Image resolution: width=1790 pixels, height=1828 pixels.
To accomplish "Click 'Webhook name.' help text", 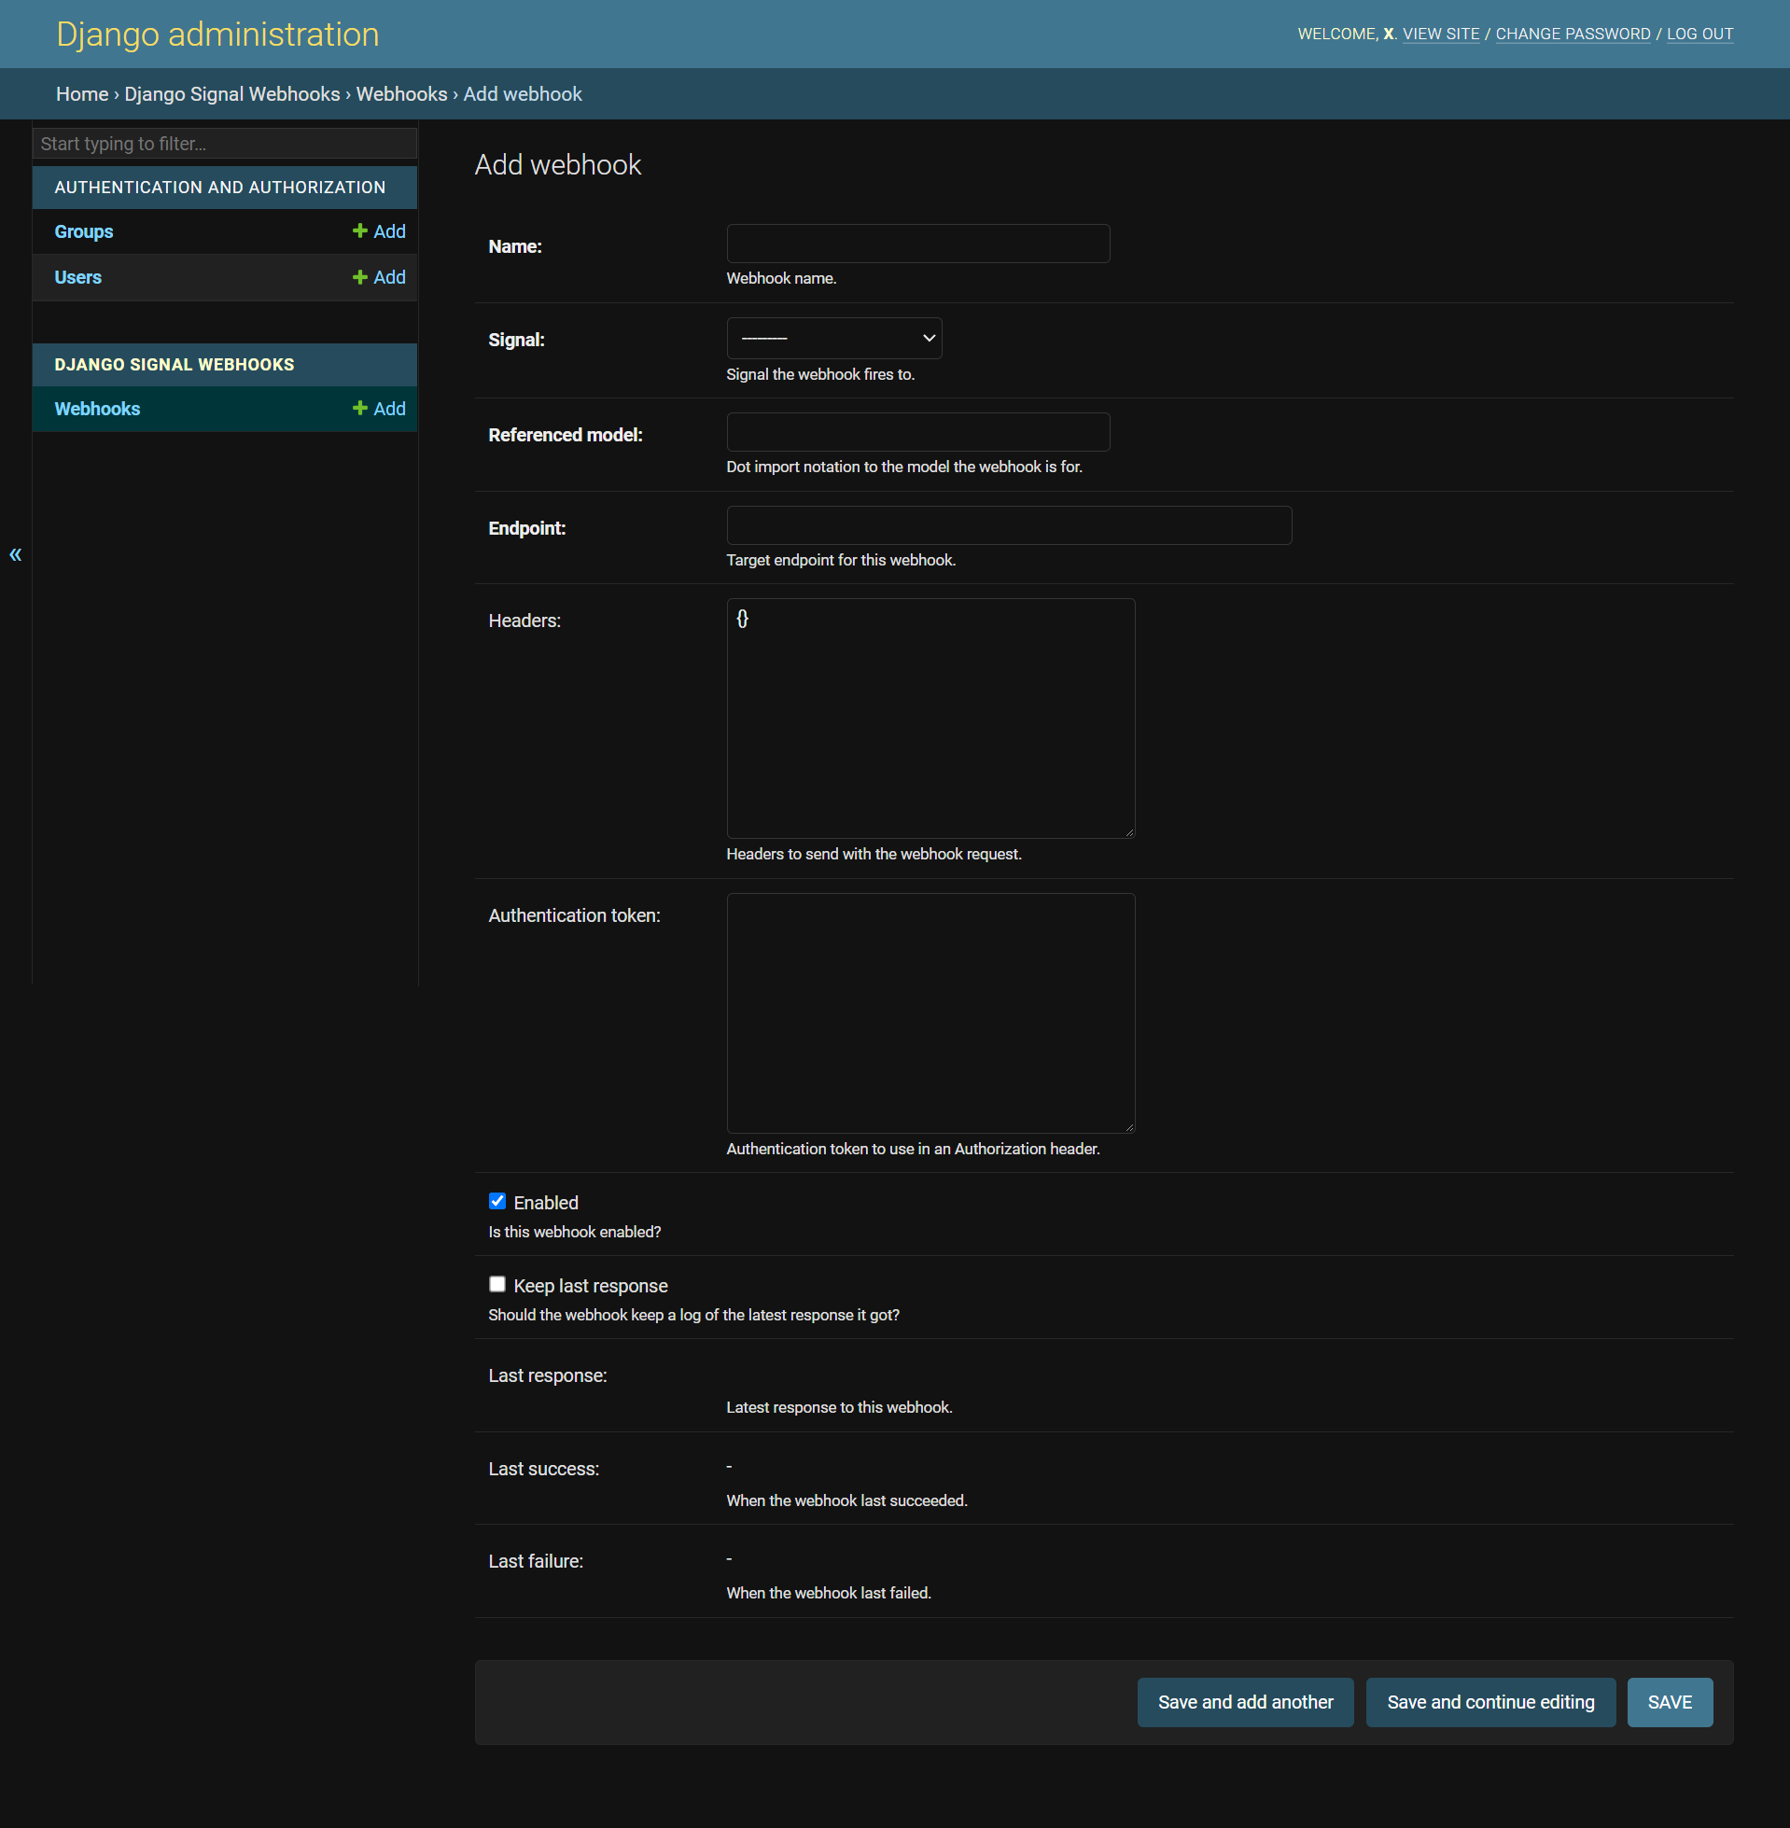I will 781,278.
